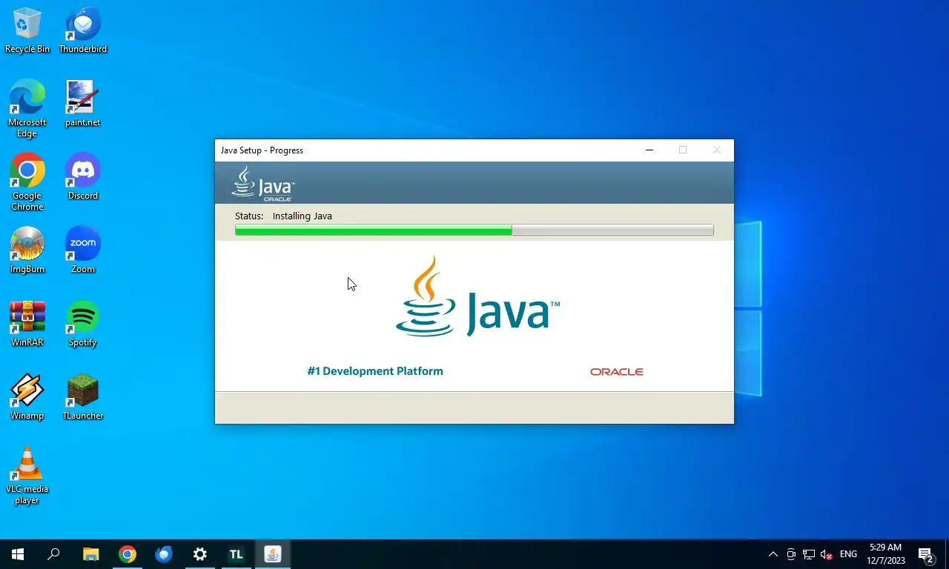
Task: Launch Thunderbird from the desktop
Action: (83, 31)
